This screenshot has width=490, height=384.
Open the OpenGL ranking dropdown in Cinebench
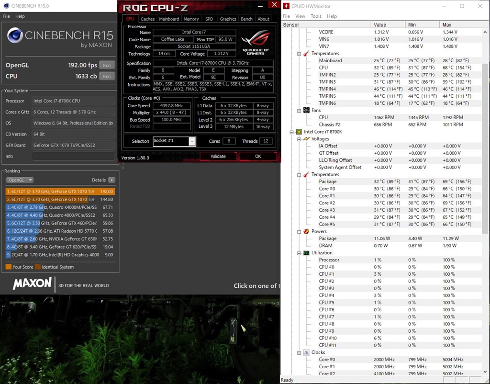coord(20,180)
